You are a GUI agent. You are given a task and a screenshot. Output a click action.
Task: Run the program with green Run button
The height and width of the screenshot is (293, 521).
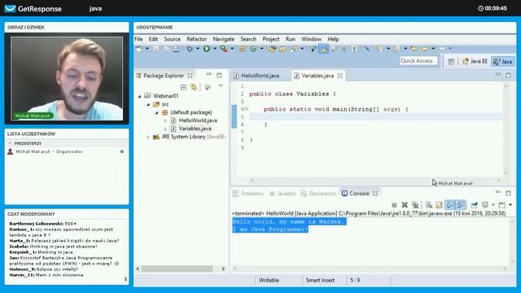pos(207,49)
